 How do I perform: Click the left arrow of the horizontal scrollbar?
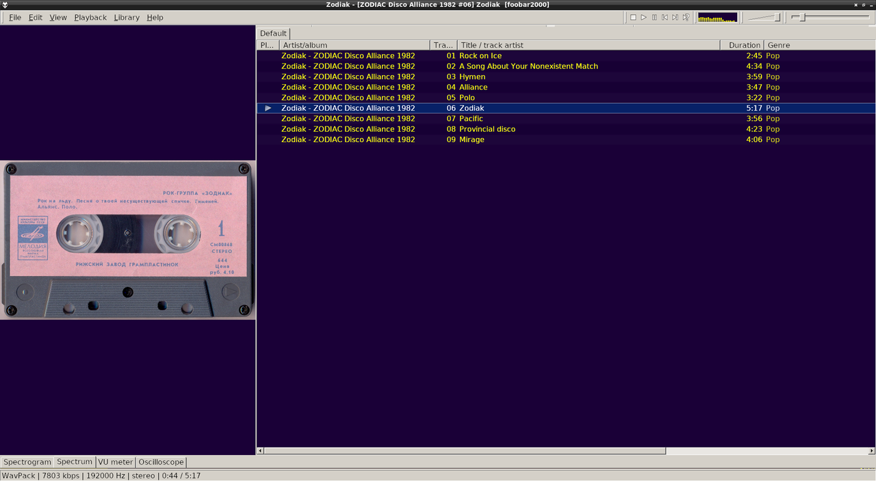260,451
